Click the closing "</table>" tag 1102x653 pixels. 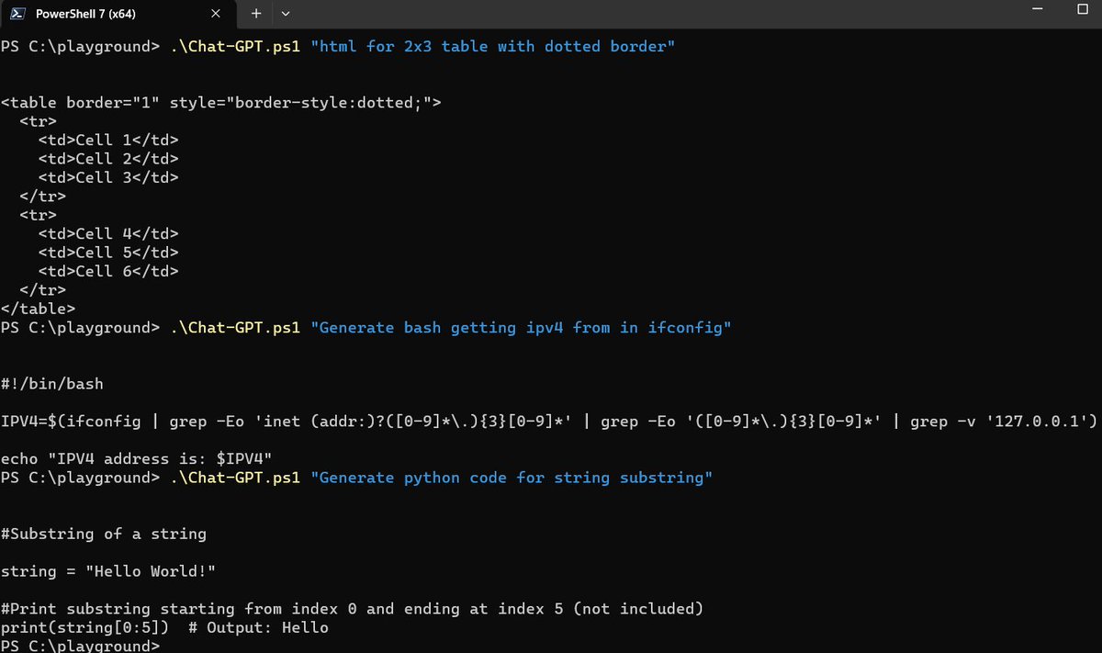pos(39,309)
